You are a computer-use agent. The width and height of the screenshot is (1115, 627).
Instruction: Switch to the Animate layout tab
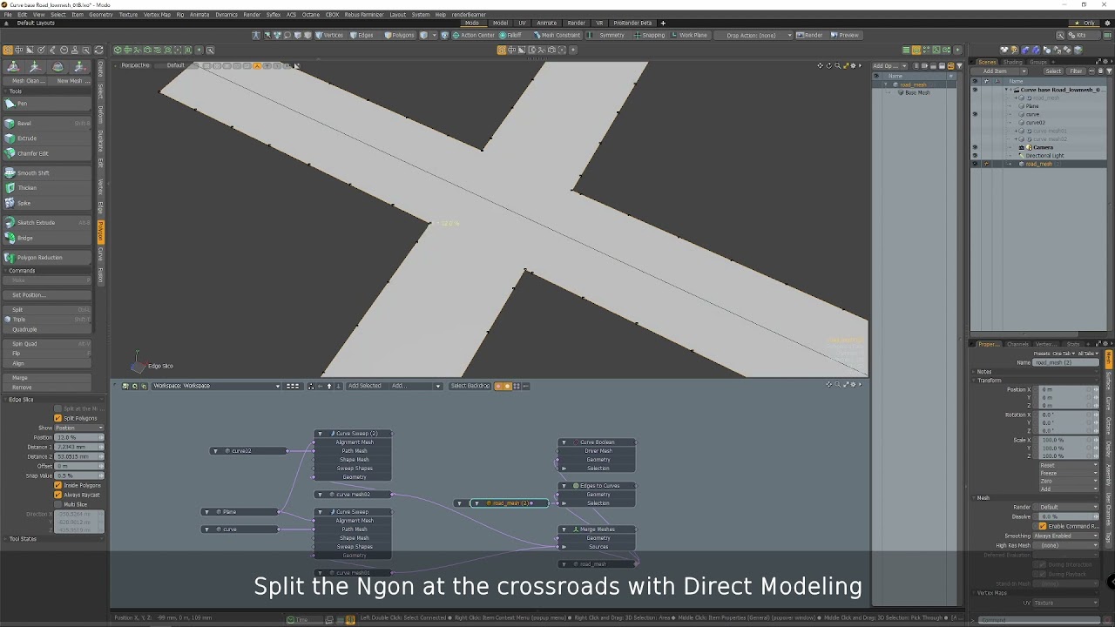point(547,23)
